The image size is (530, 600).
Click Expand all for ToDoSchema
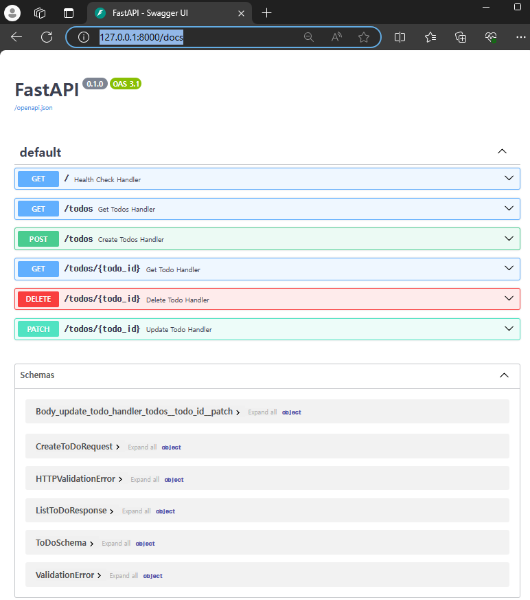pos(116,544)
